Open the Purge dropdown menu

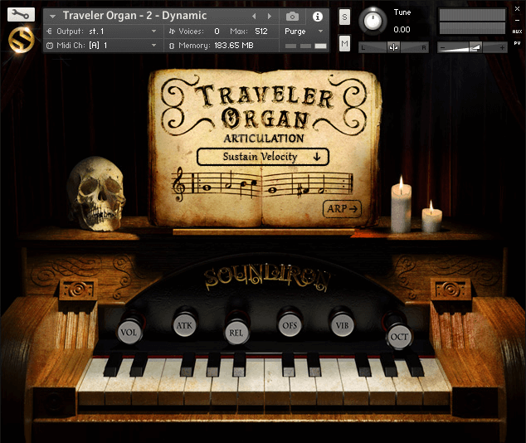pos(304,32)
